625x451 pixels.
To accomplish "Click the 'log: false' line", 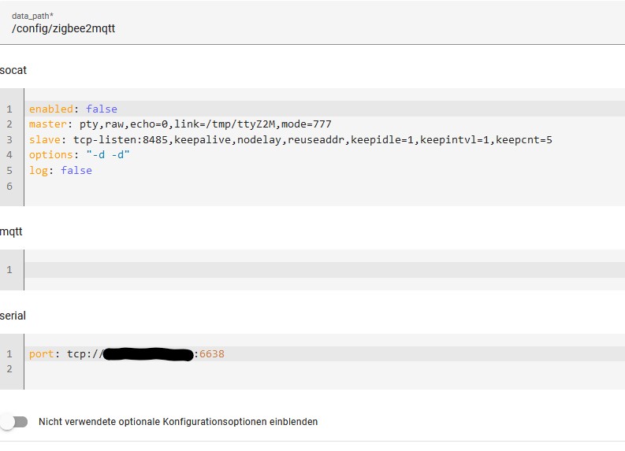I will pos(61,170).
